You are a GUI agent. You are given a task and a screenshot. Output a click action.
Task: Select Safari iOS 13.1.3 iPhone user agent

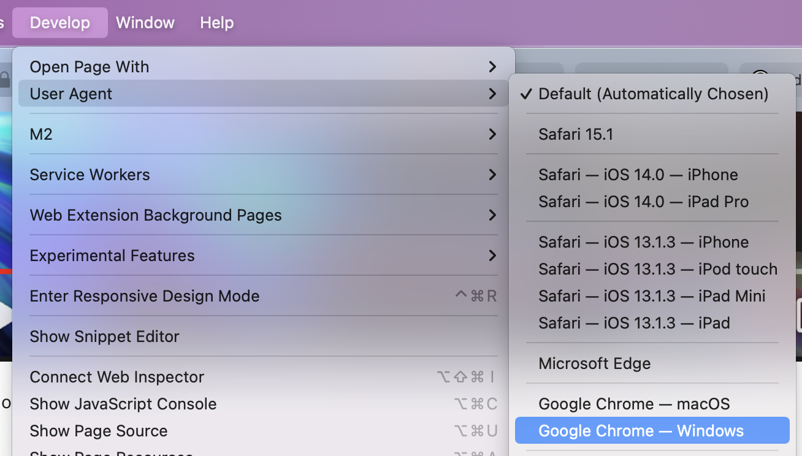tap(652, 242)
